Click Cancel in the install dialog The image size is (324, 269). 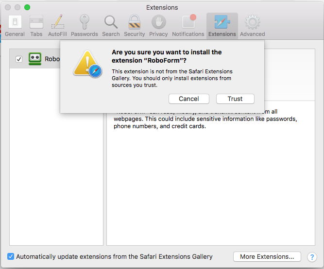[x=189, y=99]
